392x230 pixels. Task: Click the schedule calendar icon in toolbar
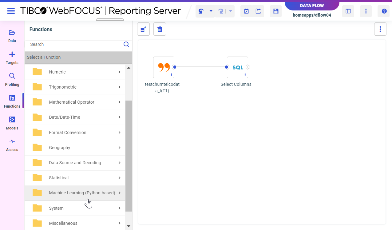[246, 11]
